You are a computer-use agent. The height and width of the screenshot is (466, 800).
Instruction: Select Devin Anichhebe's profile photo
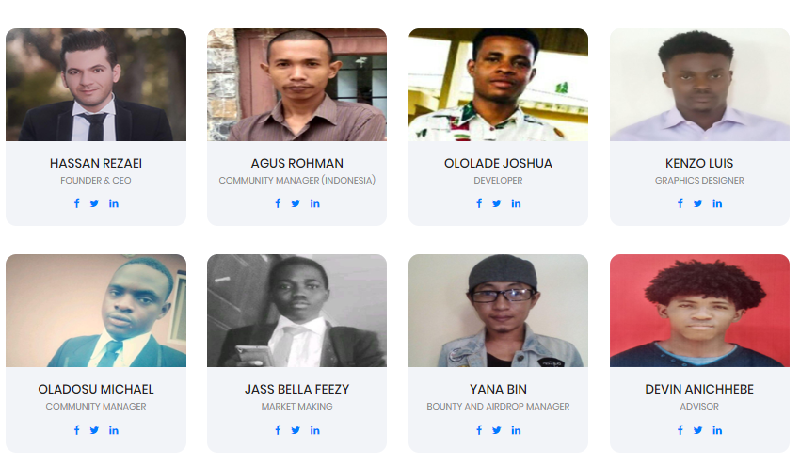pyautogui.click(x=699, y=311)
